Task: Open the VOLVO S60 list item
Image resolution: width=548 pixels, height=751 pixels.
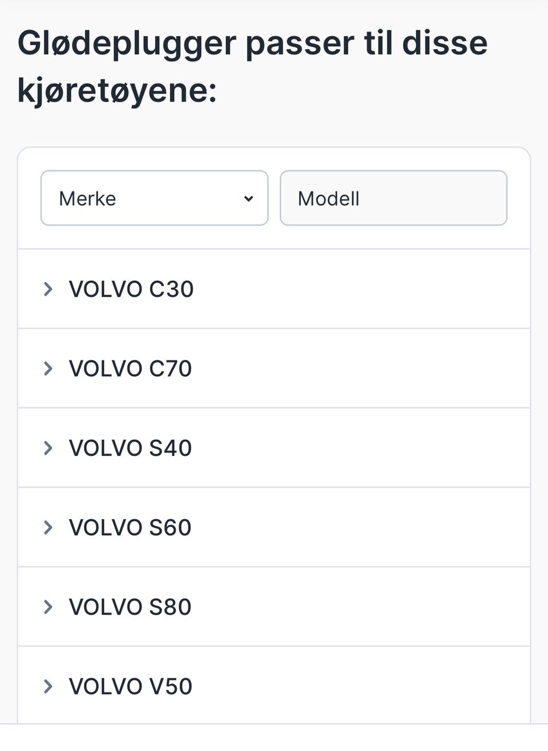Action: click(x=130, y=527)
